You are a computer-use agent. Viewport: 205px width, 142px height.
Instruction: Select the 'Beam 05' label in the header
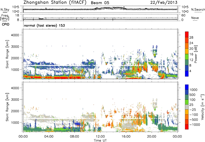point(100,3)
